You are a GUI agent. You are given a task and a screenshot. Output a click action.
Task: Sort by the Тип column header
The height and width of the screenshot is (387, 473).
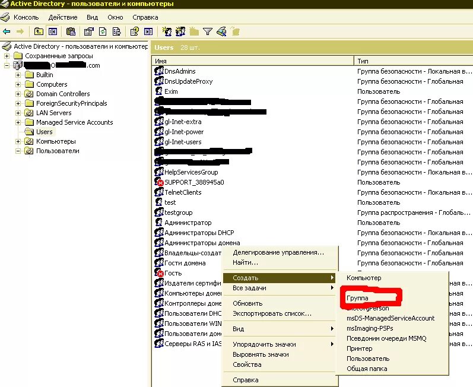(x=413, y=61)
